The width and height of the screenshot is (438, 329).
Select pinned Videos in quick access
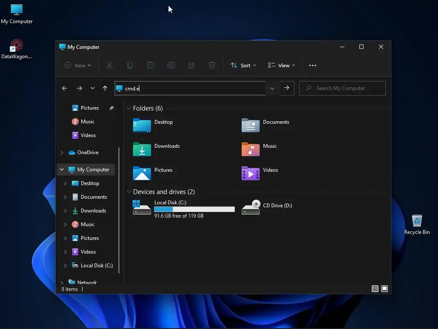click(84, 135)
